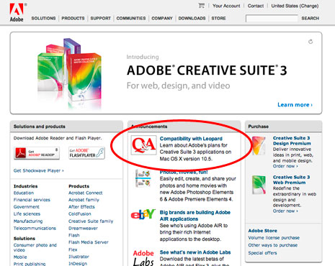Click the Get Adobe Reader badge
This screenshot has height=266, width=335.
click(x=37, y=153)
